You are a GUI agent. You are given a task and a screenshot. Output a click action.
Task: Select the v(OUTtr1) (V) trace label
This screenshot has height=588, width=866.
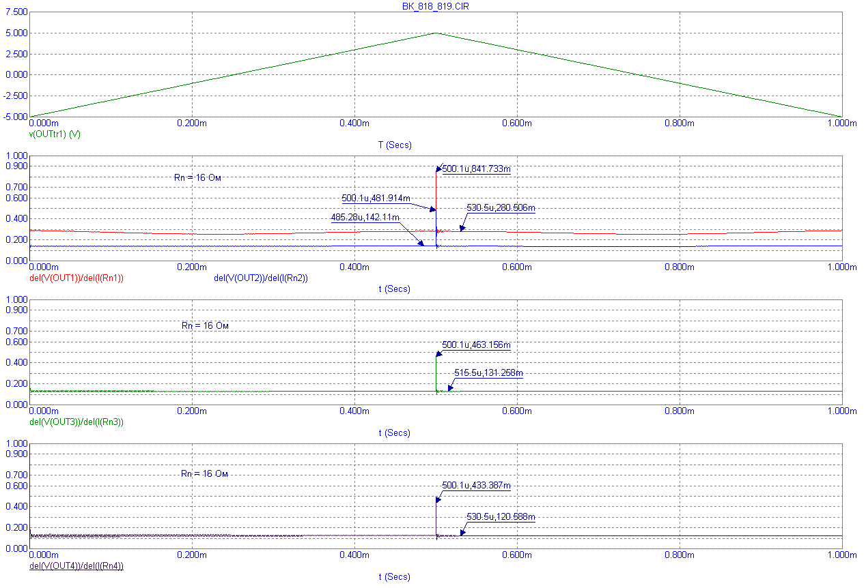[x=55, y=134]
